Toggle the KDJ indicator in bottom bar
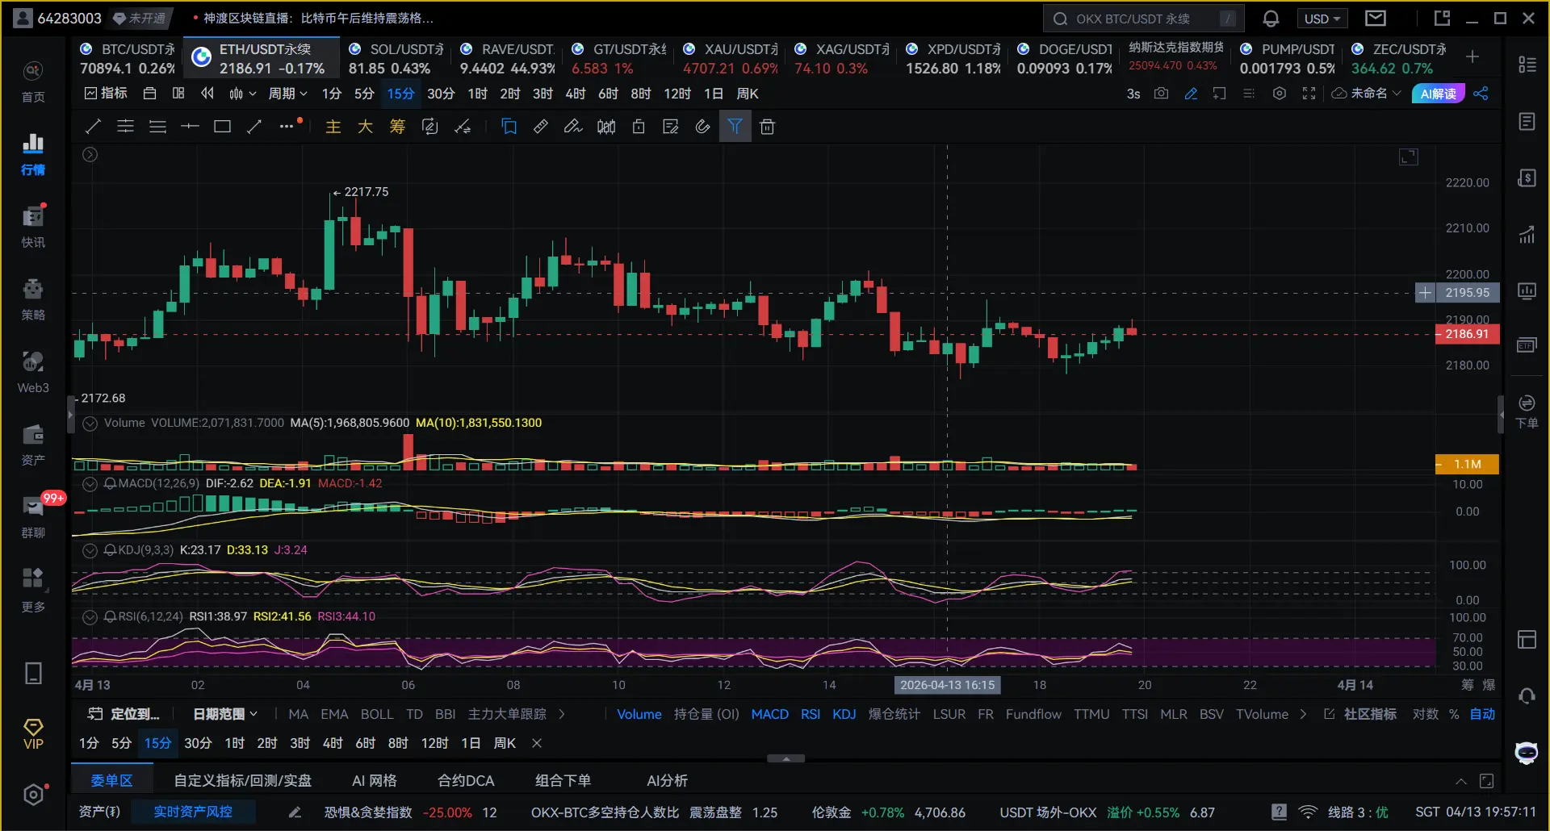The height and width of the screenshot is (831, 1550). click(844, 714)
